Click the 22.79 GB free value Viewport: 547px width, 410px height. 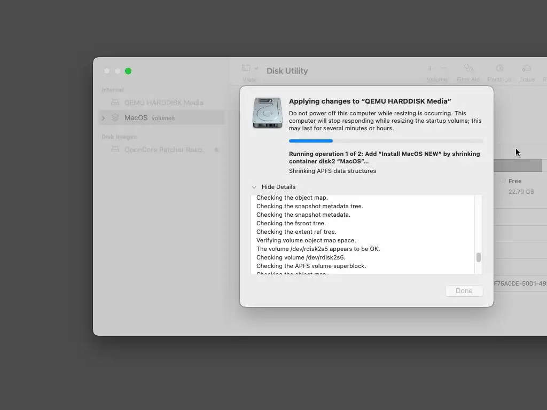521,192
